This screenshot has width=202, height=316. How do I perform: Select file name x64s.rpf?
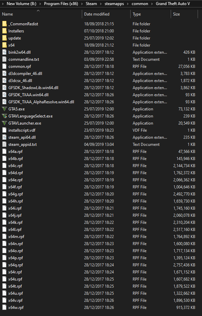[15, 279]
